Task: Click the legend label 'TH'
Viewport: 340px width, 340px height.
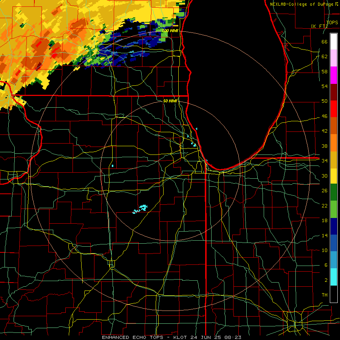Action: tap(325, 295)
